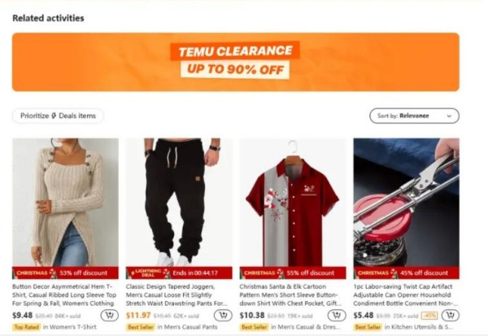The width and height of the screenshot is (488, 336).
Task: Add the ribbed long sleeve top to cart
Action: pos(110,316)
